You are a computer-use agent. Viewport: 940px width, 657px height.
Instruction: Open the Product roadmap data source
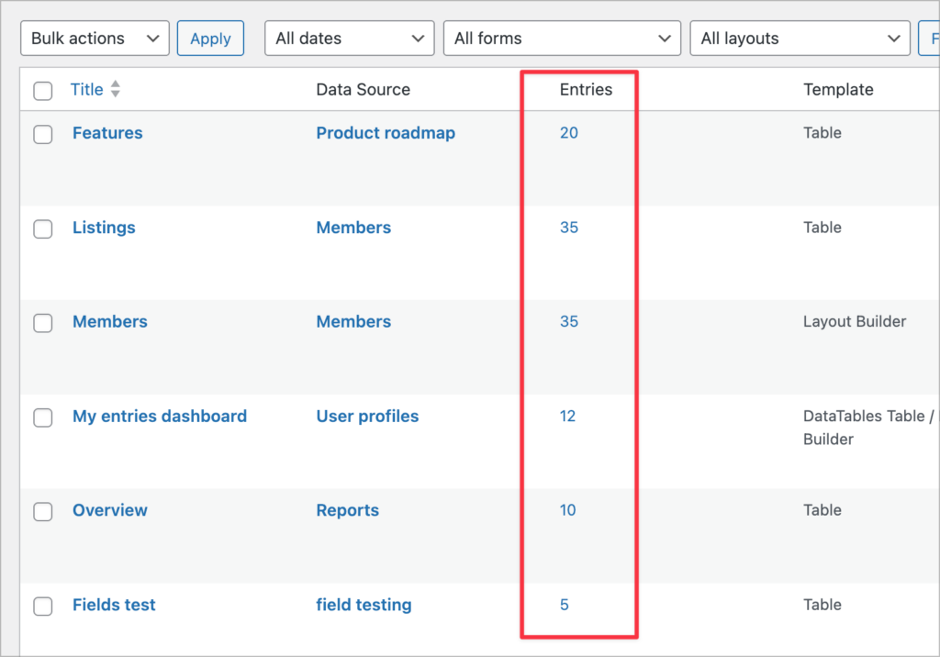click(386, 133)
